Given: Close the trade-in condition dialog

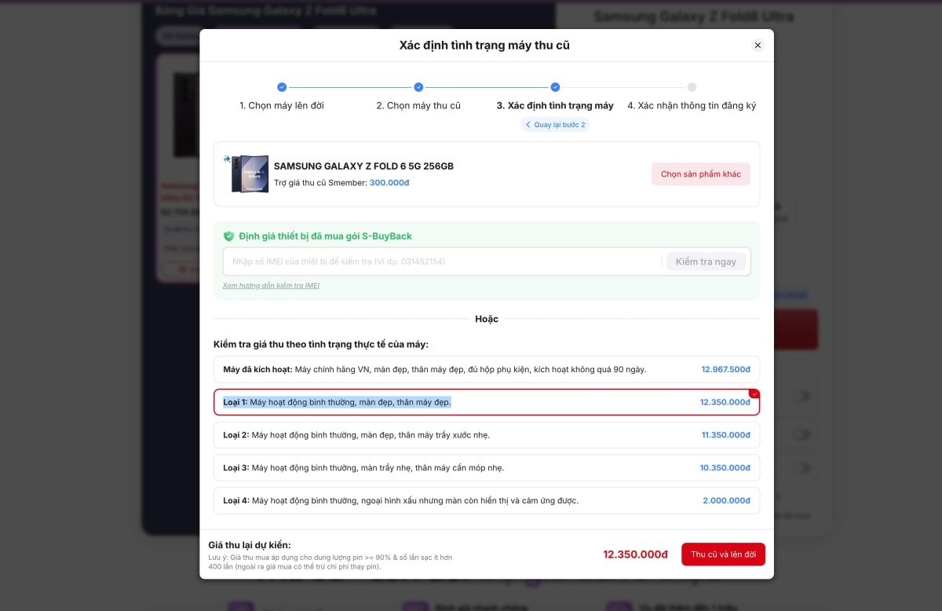Looking at the screenshot, I should coord(758,46).
